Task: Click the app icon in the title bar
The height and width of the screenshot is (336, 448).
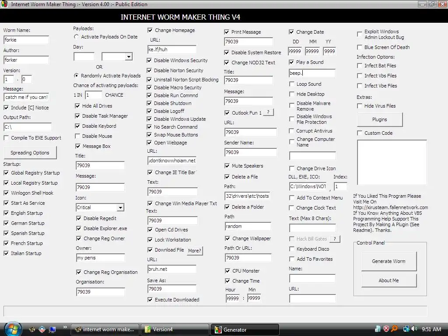Action: [x=4, y=4]
